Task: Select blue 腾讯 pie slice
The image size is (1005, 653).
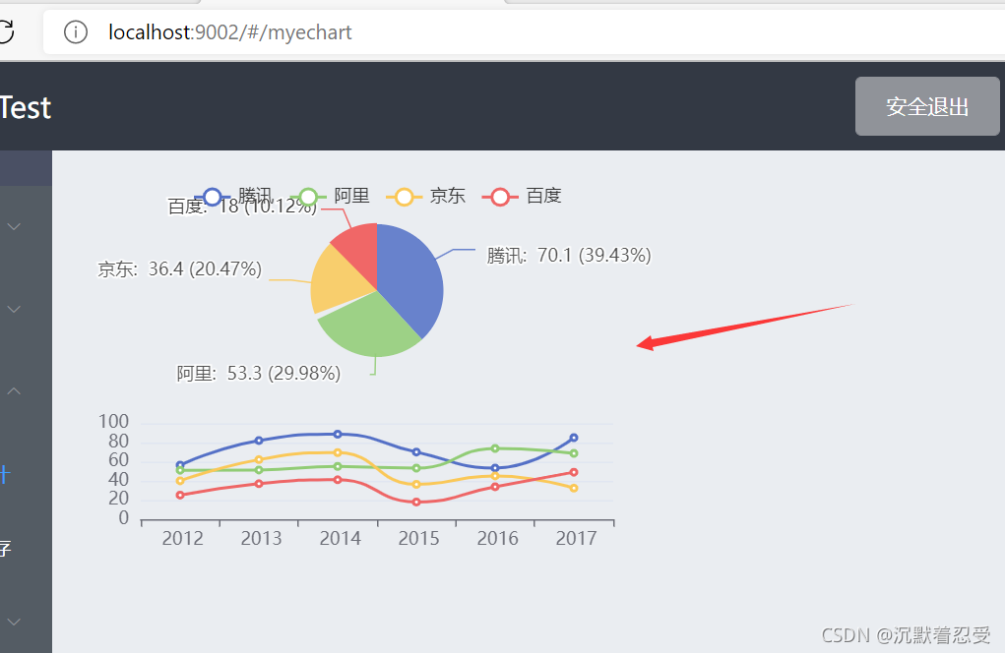Action: pos(410,281)
